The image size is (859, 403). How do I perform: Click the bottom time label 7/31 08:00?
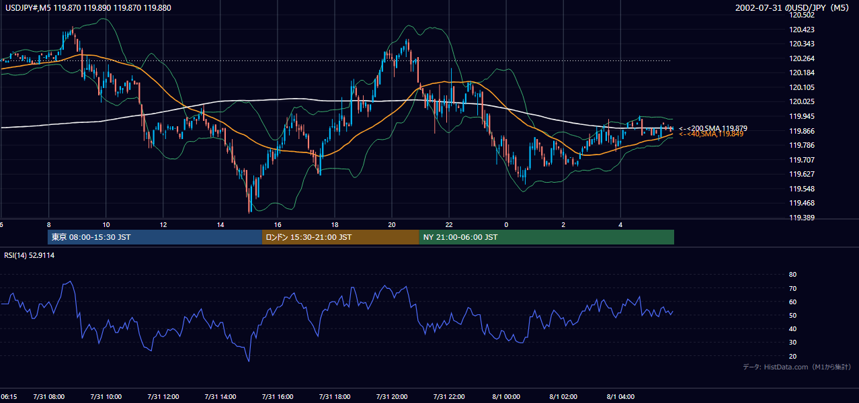pyautogui.click(x=49, y=397)
